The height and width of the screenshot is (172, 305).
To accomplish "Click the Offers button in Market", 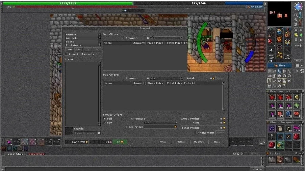I will click(x=163, y=142).
